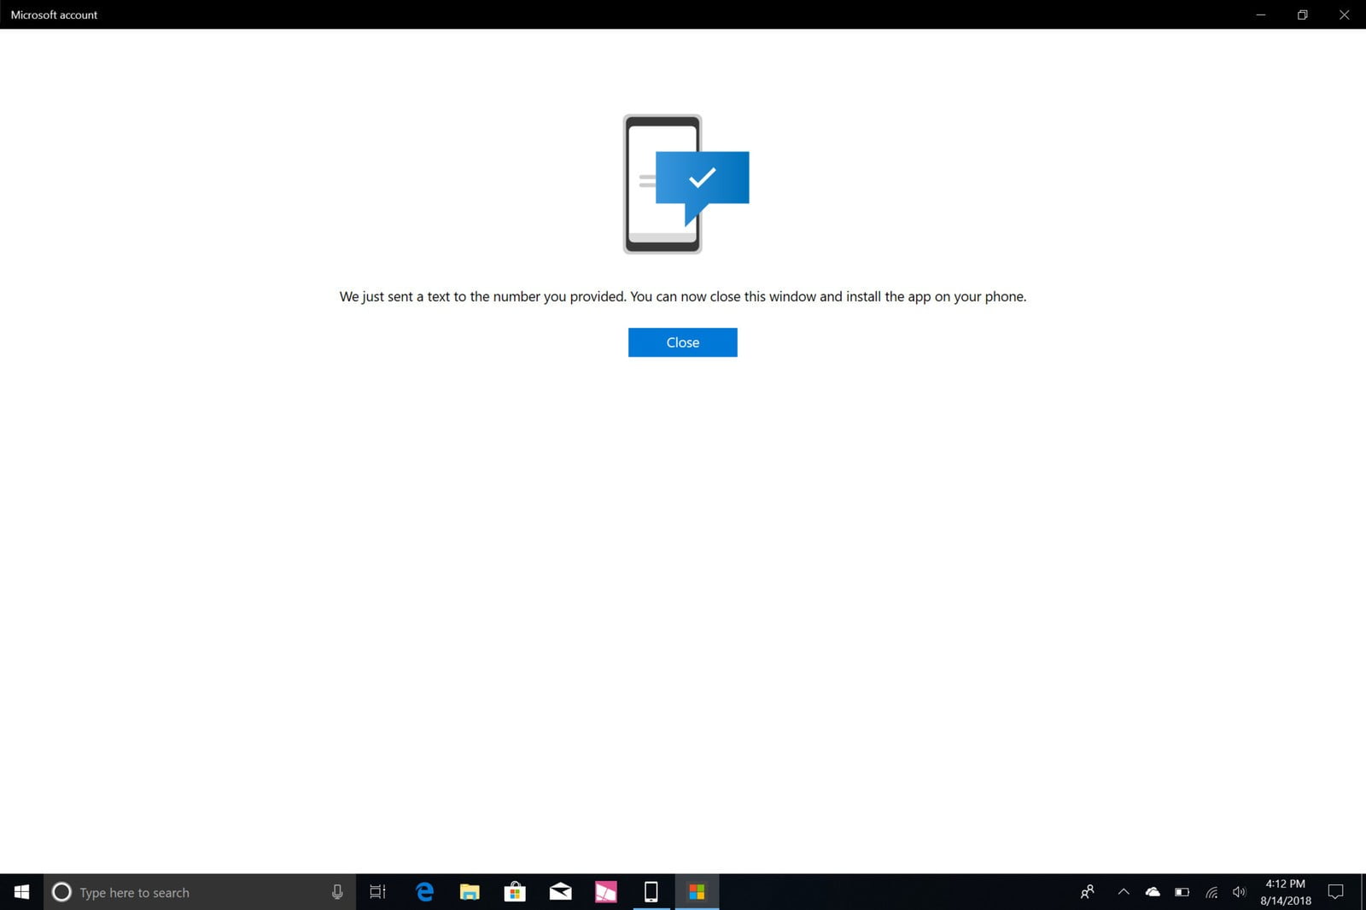
Task: Open the Wi-Fi network flyout
Action: click(1211, 892)
